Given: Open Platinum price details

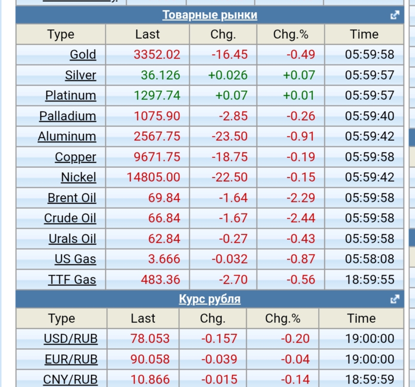Looking at the screenshot, I should coord(71,96).
